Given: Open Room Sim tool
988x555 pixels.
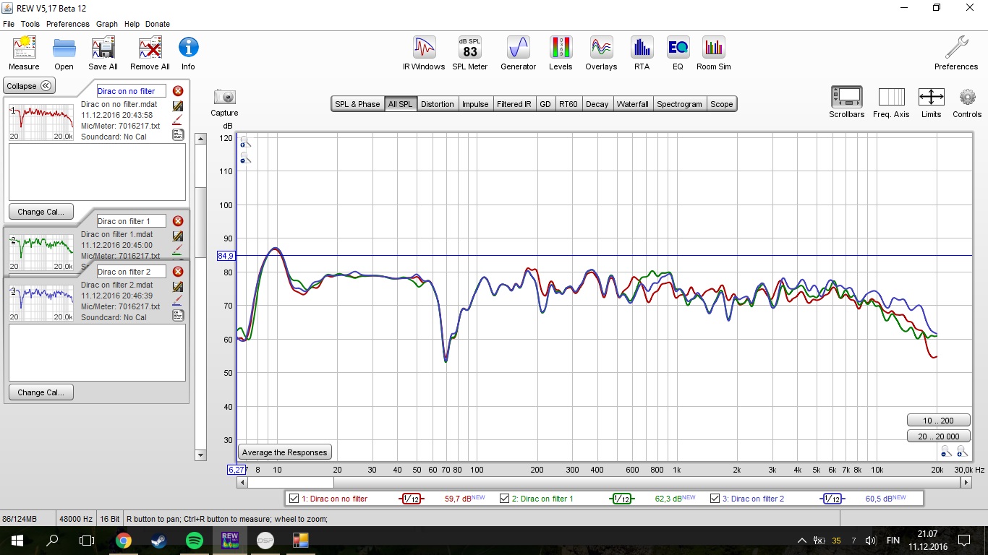Looking at the screenshot, I should click(714, 48).
